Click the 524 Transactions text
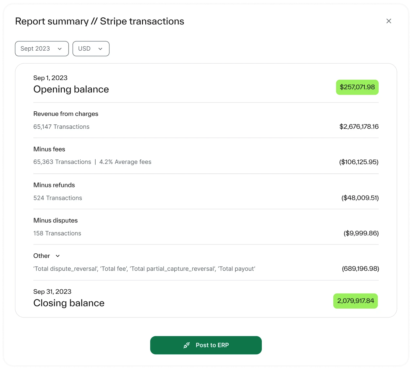This screenshot has height=369, width=412. [58, 198]
